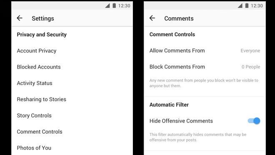Open Activity Status setting
This screenshot has height=155, width=275.
pos(72,83)
